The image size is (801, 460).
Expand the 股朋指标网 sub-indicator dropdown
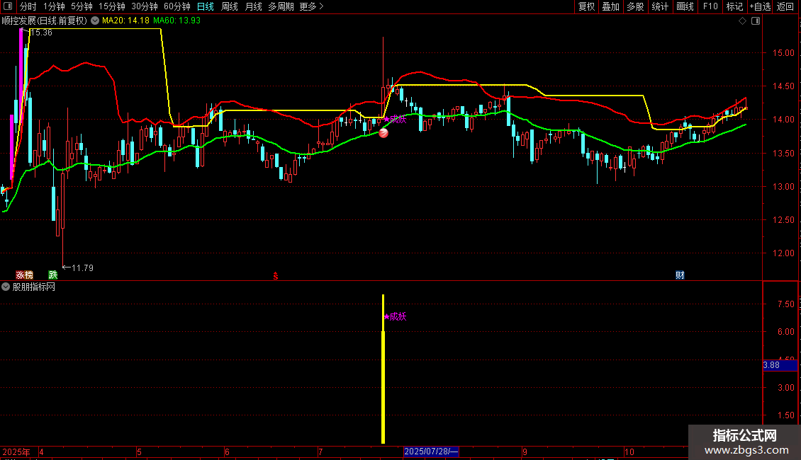pyautogui.click(x=6, y=287)
